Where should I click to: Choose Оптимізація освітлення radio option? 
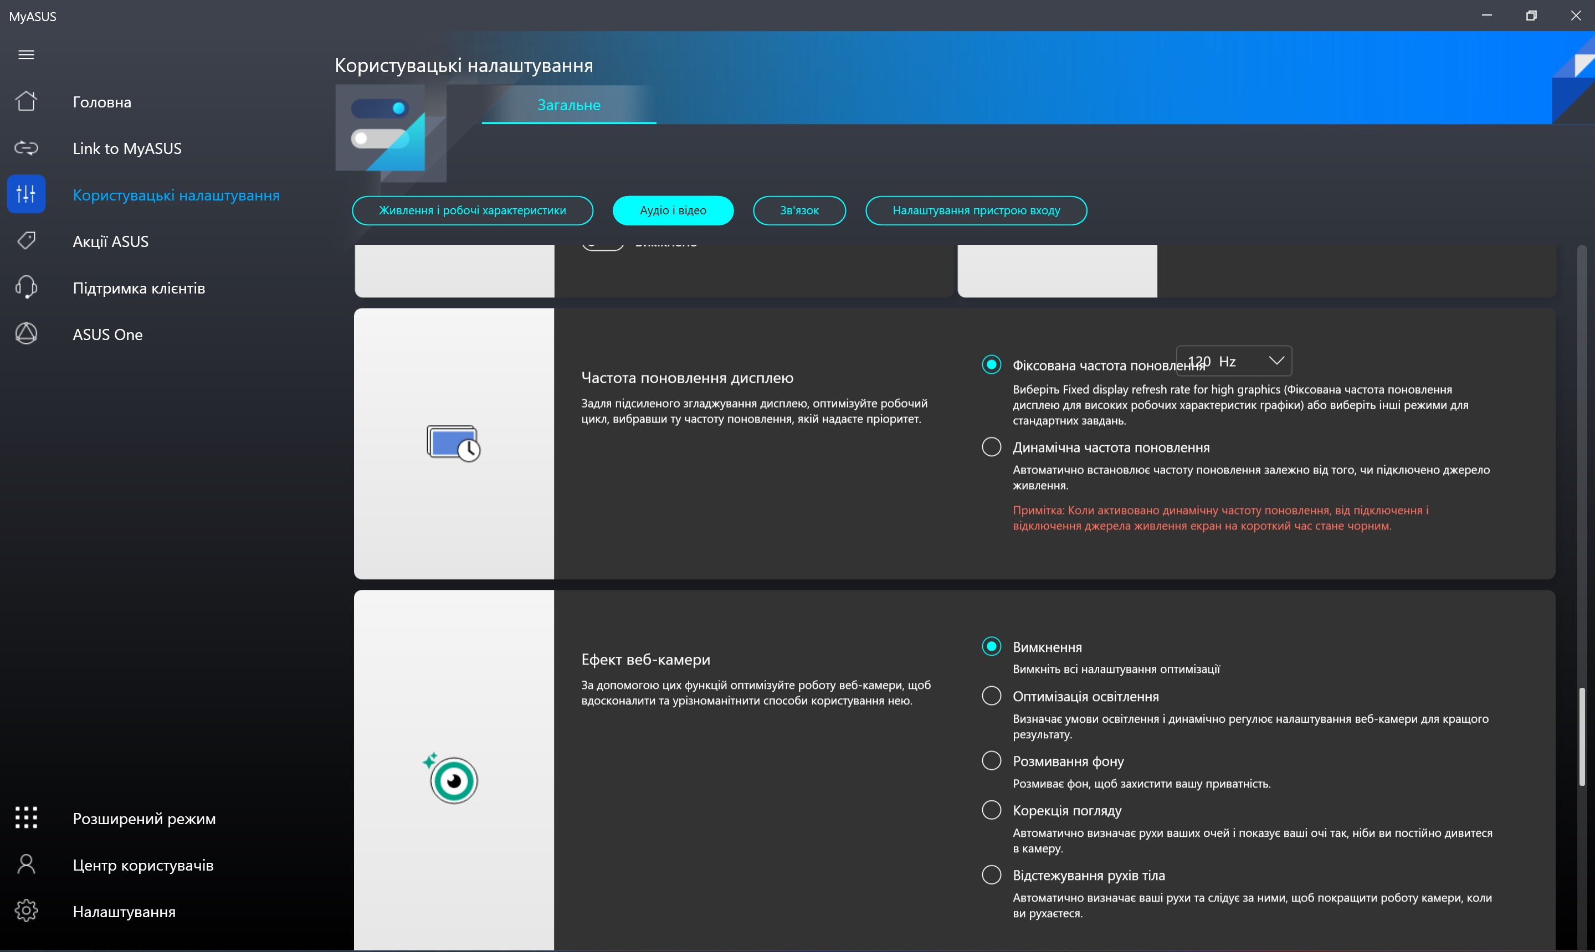point(991,696)
